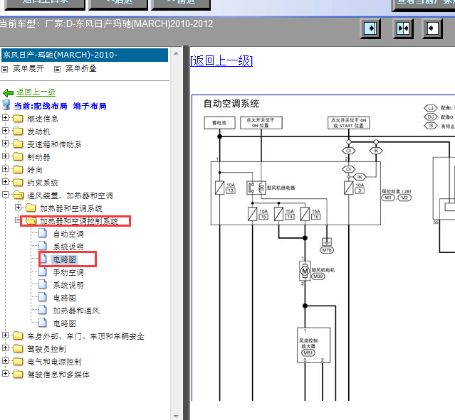
Task: Click 保险丝盒 (J/B) label
Action: tap(396, 191)
